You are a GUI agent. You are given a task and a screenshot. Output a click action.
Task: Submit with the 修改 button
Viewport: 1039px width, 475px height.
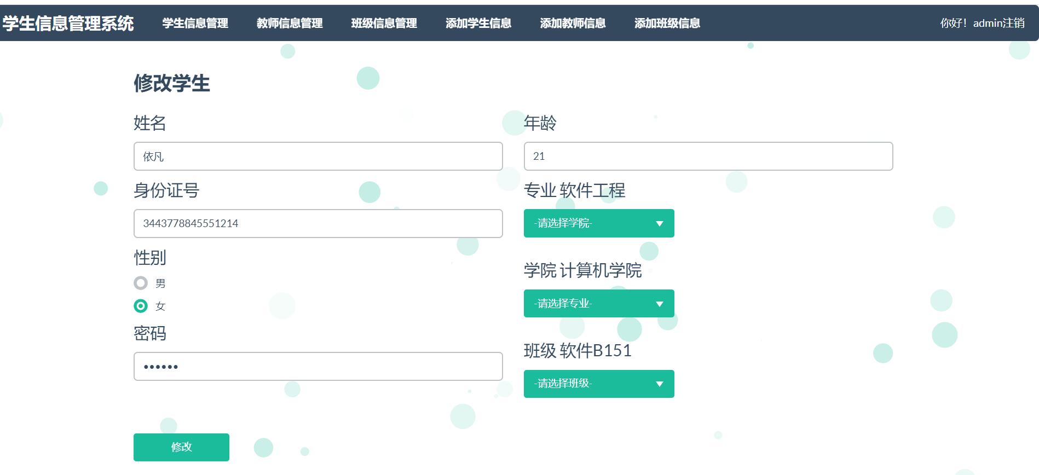pos(181,447)
